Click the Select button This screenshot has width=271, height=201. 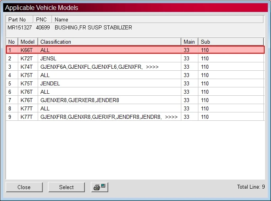click(66, 187)
